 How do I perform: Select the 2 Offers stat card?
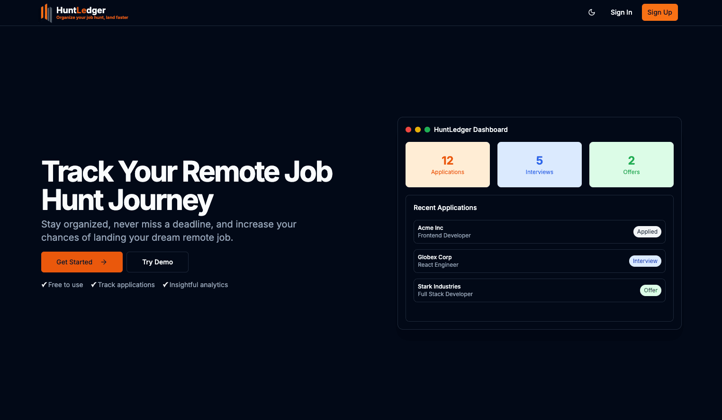[631, 165]
